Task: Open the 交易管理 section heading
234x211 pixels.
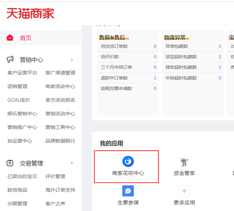Action: (31, 163)
